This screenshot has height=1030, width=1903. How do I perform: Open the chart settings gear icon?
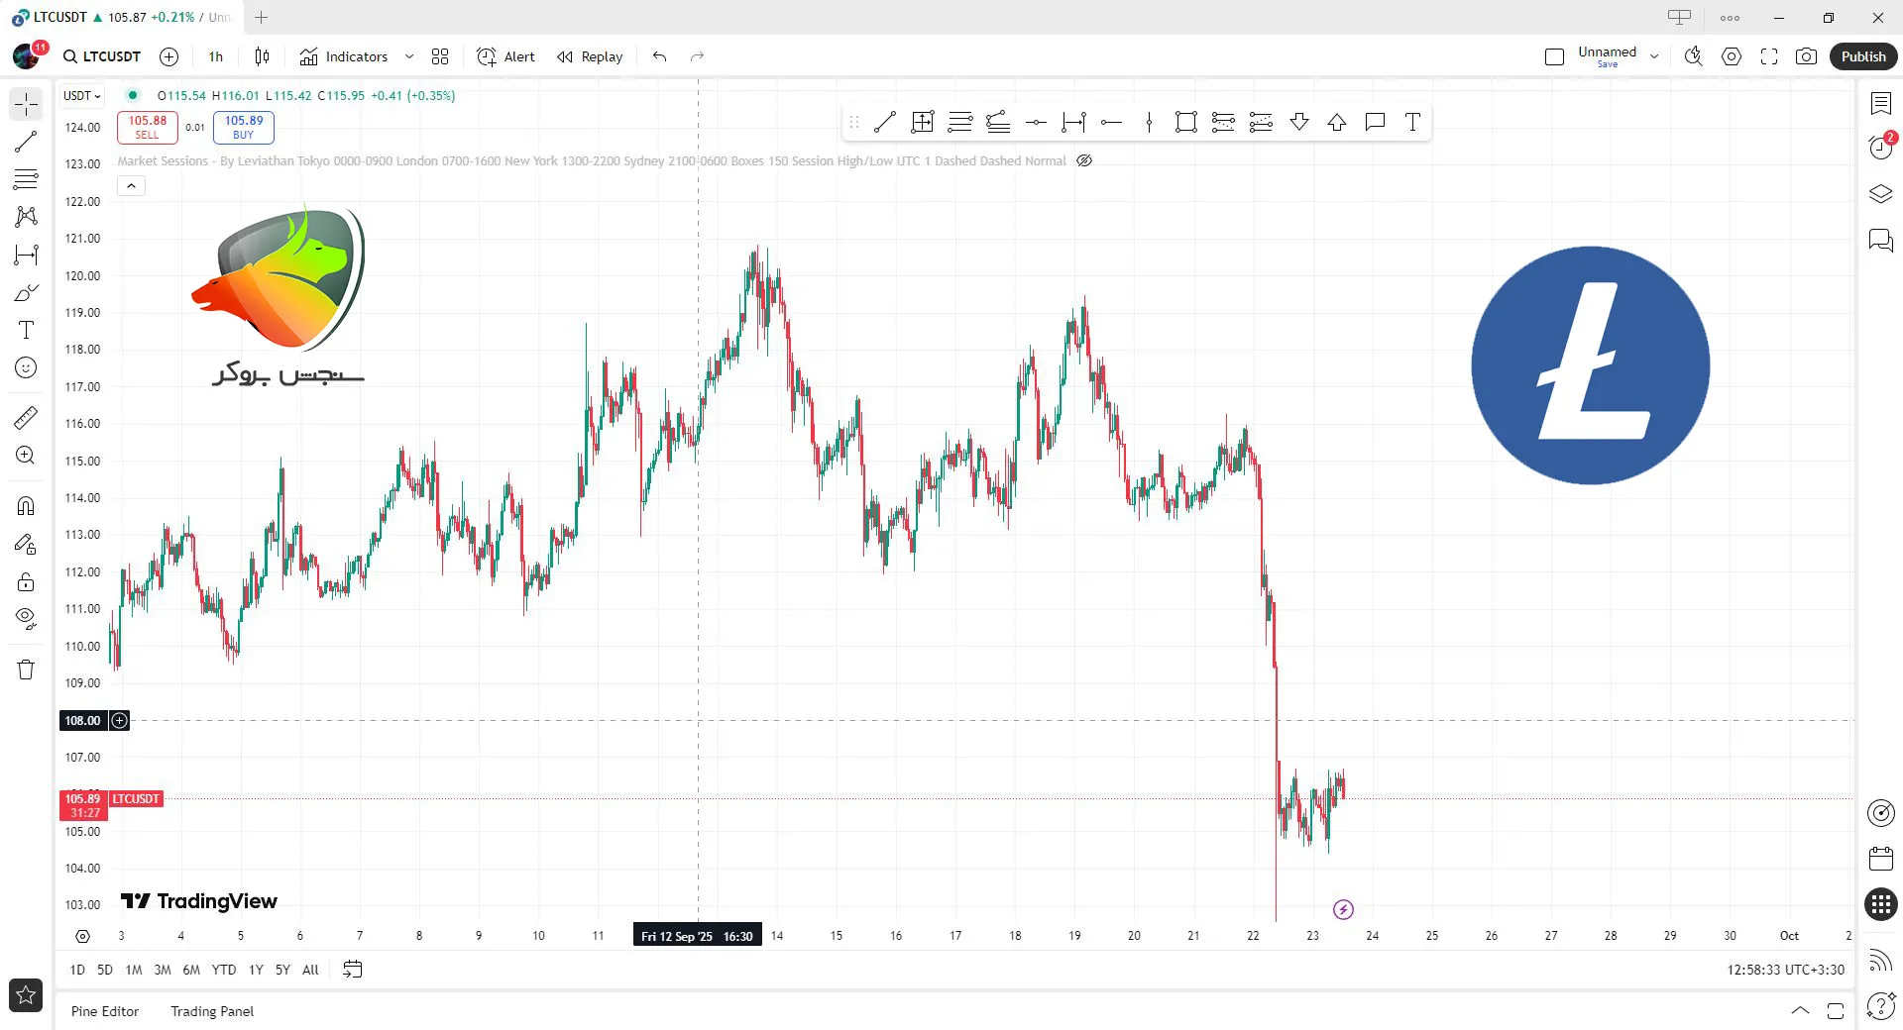[x=1731, y=56]
